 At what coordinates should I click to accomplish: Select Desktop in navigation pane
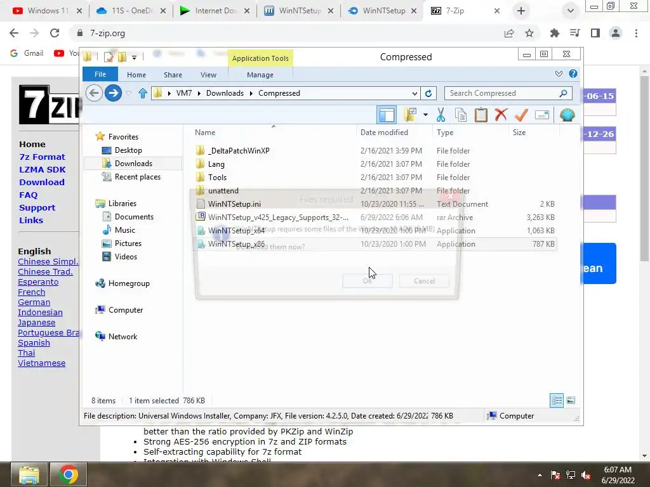click(x=128, y=150)
